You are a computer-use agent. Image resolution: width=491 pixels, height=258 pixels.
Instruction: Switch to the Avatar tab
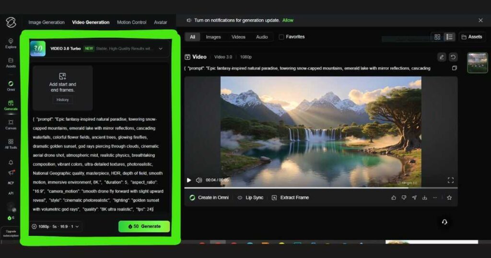point(160,22)
